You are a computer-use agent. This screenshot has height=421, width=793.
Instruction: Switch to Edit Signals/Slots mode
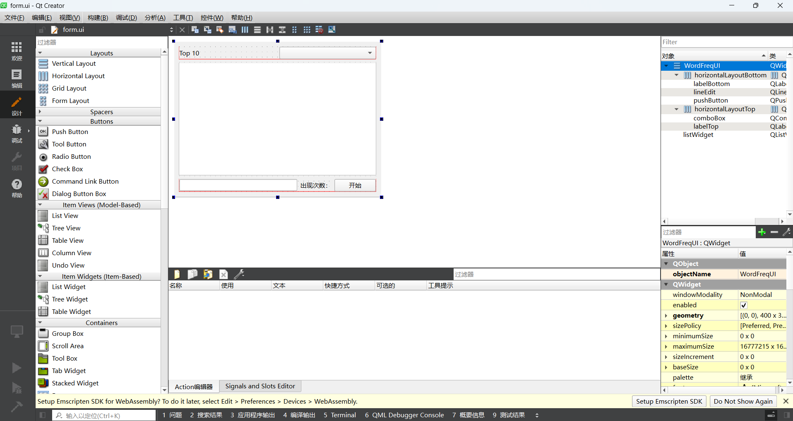click(207, 30)
